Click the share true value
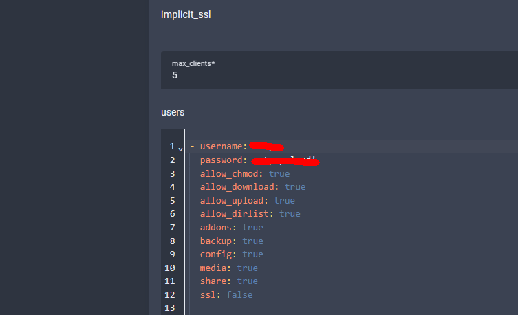 coord(247,281)
